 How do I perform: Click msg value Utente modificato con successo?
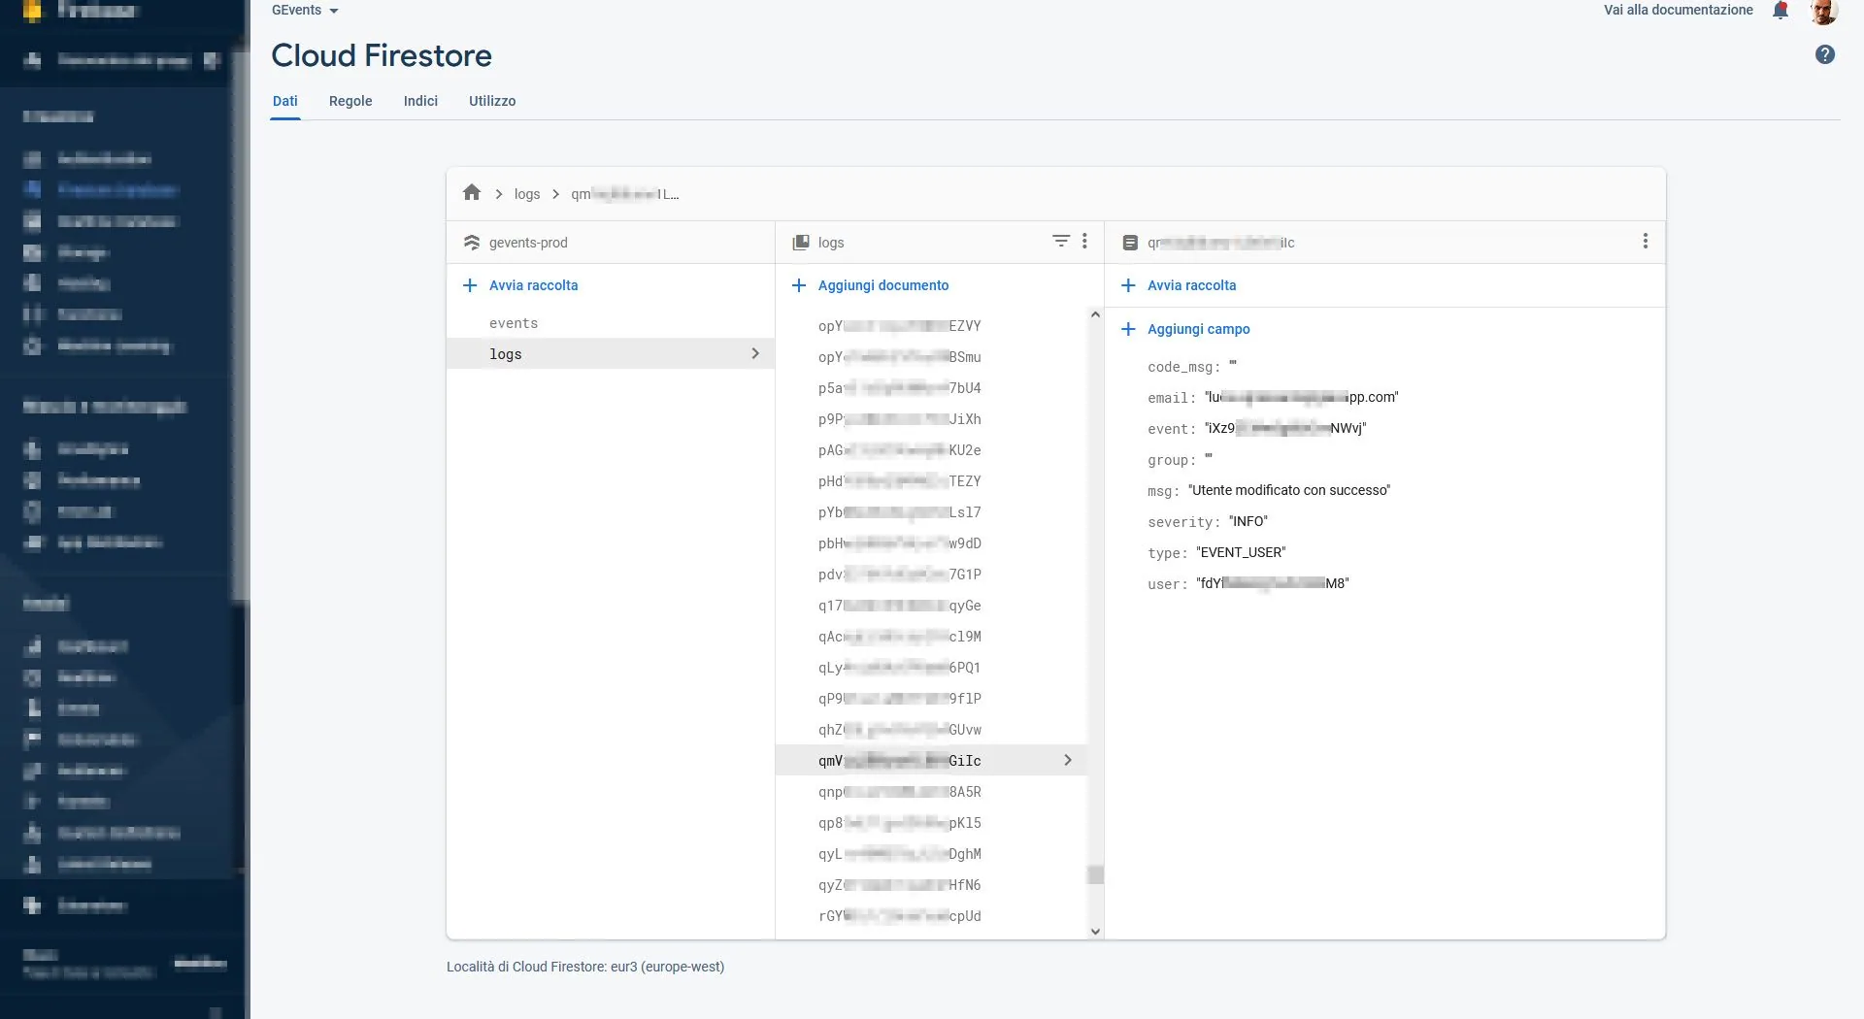coord(1289,490)
